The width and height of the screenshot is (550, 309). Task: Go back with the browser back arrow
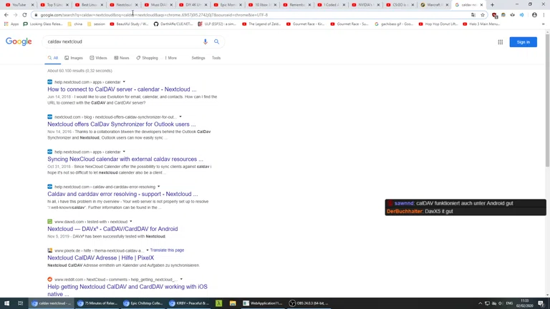point(6,15)
